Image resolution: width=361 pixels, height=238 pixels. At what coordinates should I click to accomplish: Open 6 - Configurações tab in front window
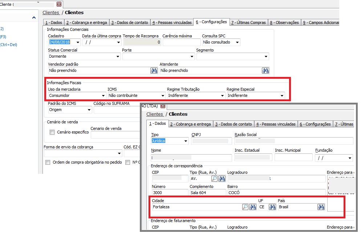pyautogui.click(x=315, y=124)
